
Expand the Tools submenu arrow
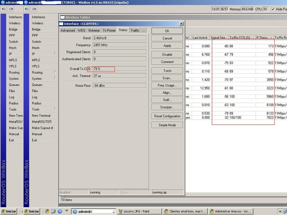[x=55, y=109]
